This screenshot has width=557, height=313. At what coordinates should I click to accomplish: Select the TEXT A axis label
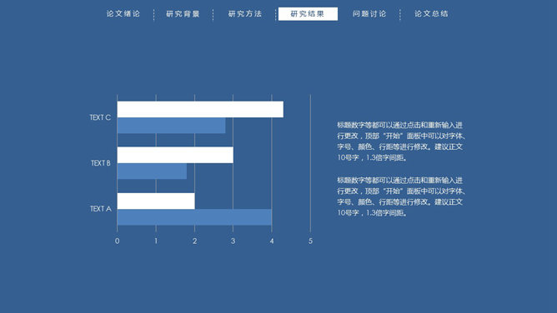(101, 209)
